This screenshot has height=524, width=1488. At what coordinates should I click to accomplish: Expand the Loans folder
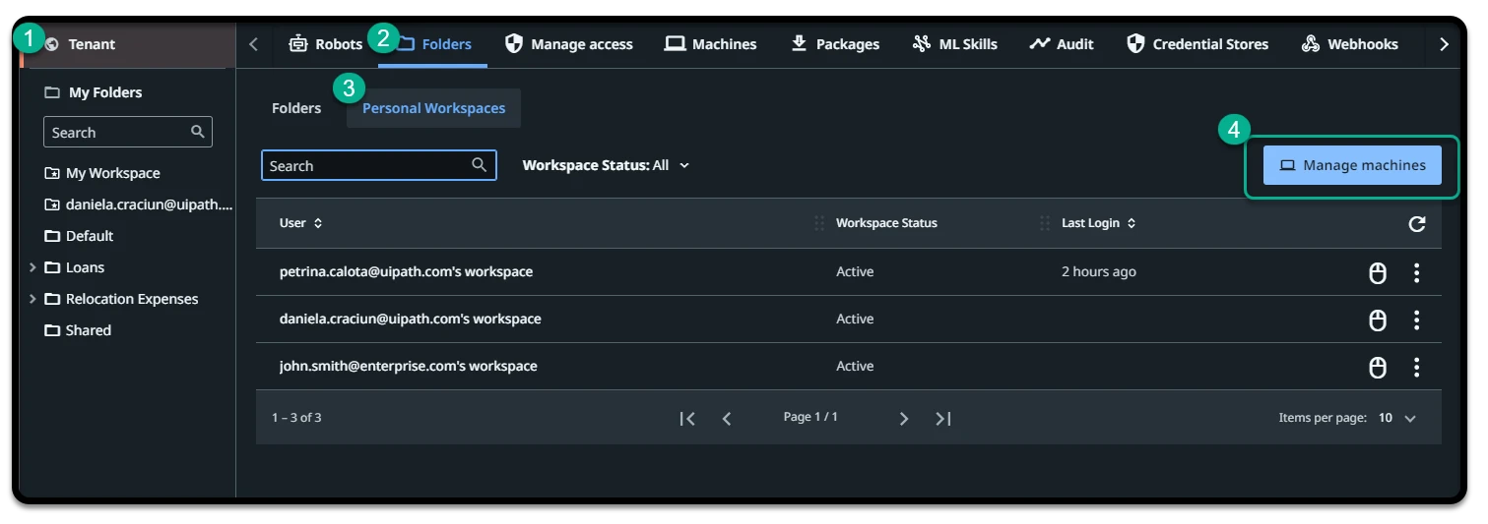coord(32,267)
